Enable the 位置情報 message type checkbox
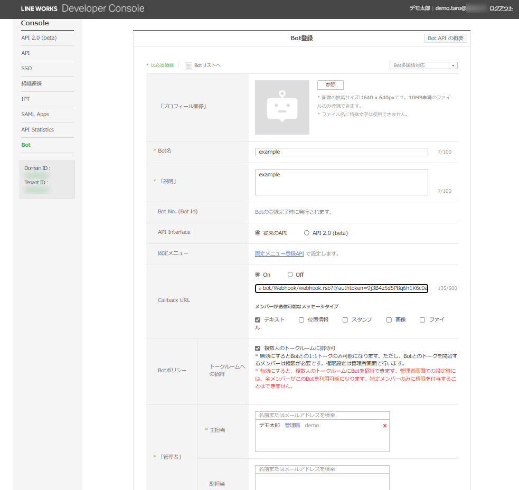 (301, 320)
